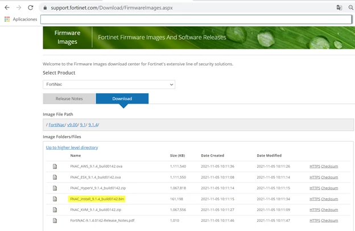The height and width of the screenshot is (231, 355).
Task: Click the Date Created column header
Action: point(212,155)
